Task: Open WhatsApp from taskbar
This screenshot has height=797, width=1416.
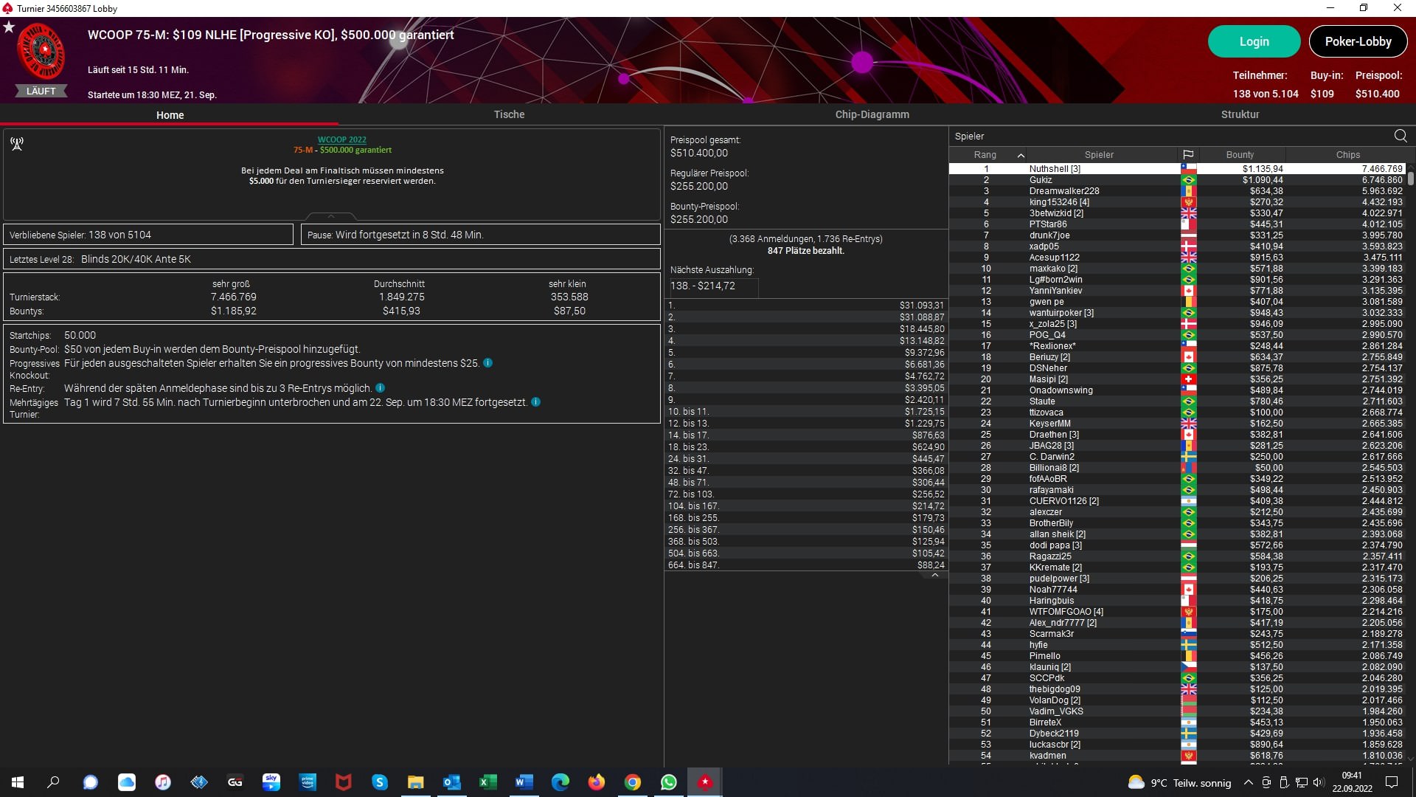Action: (668, 782)
